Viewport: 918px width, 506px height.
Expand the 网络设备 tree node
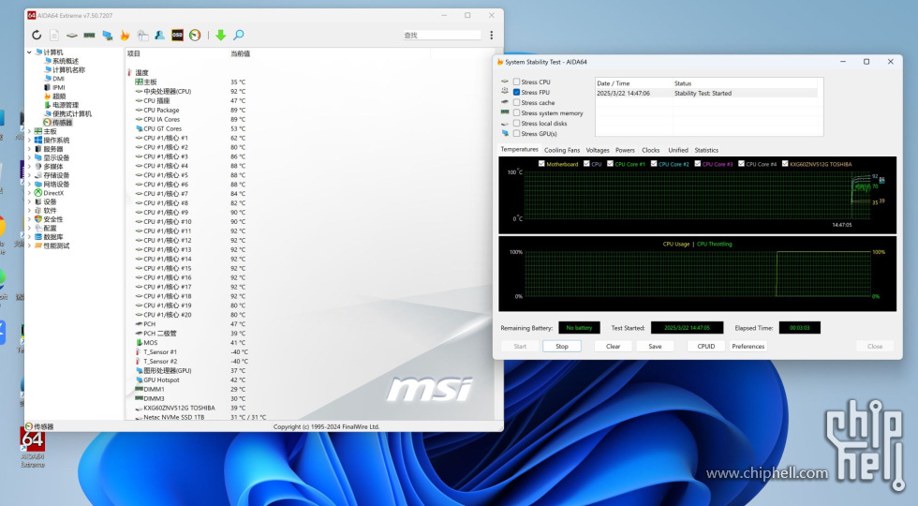(x=29, y=184)
